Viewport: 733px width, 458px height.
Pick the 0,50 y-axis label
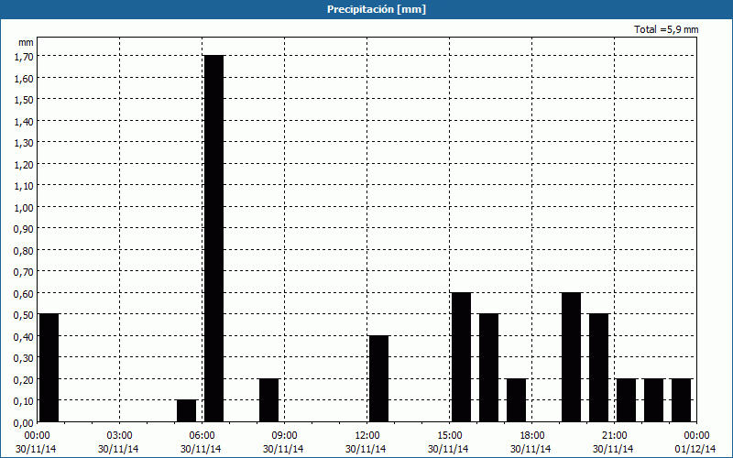click(25, 315)
